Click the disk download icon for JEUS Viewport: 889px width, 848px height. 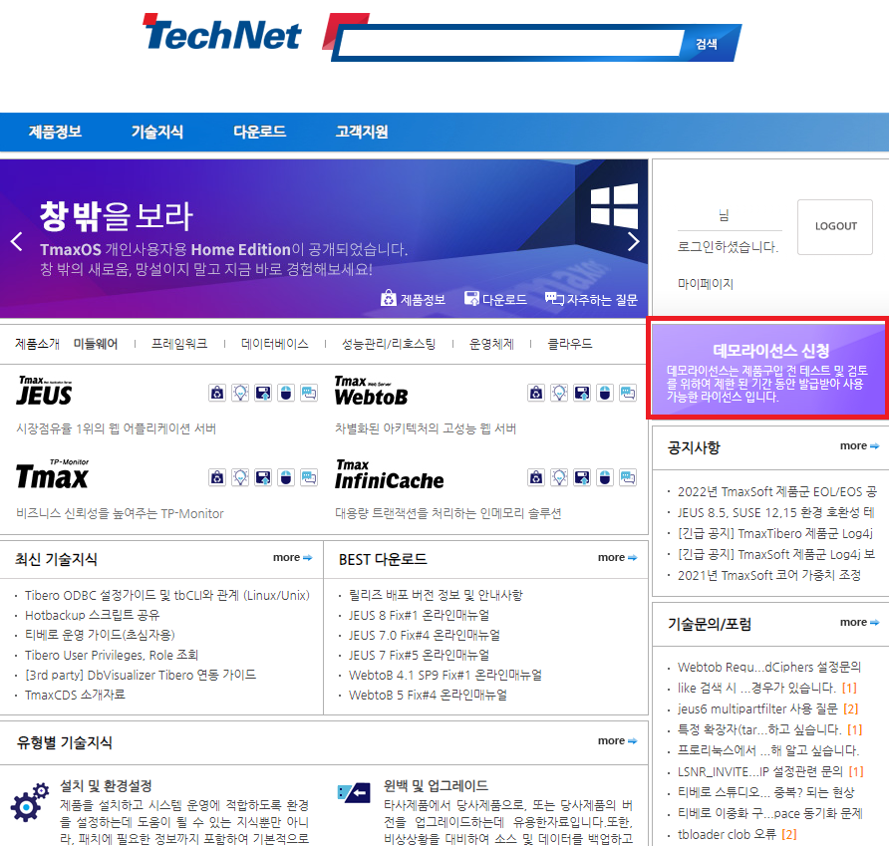[x=263, y=393]
